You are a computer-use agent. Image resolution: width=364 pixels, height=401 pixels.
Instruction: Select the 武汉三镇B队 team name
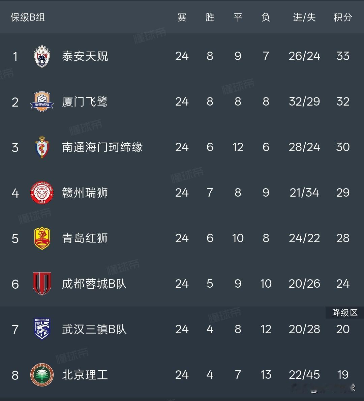94,330
